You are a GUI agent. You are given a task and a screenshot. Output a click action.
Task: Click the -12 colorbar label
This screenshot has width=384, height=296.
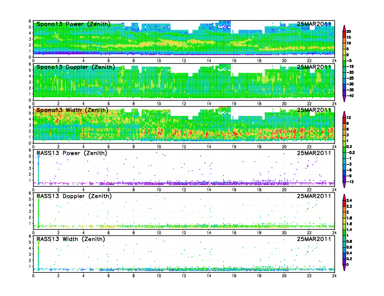click(x=350, y=182)
